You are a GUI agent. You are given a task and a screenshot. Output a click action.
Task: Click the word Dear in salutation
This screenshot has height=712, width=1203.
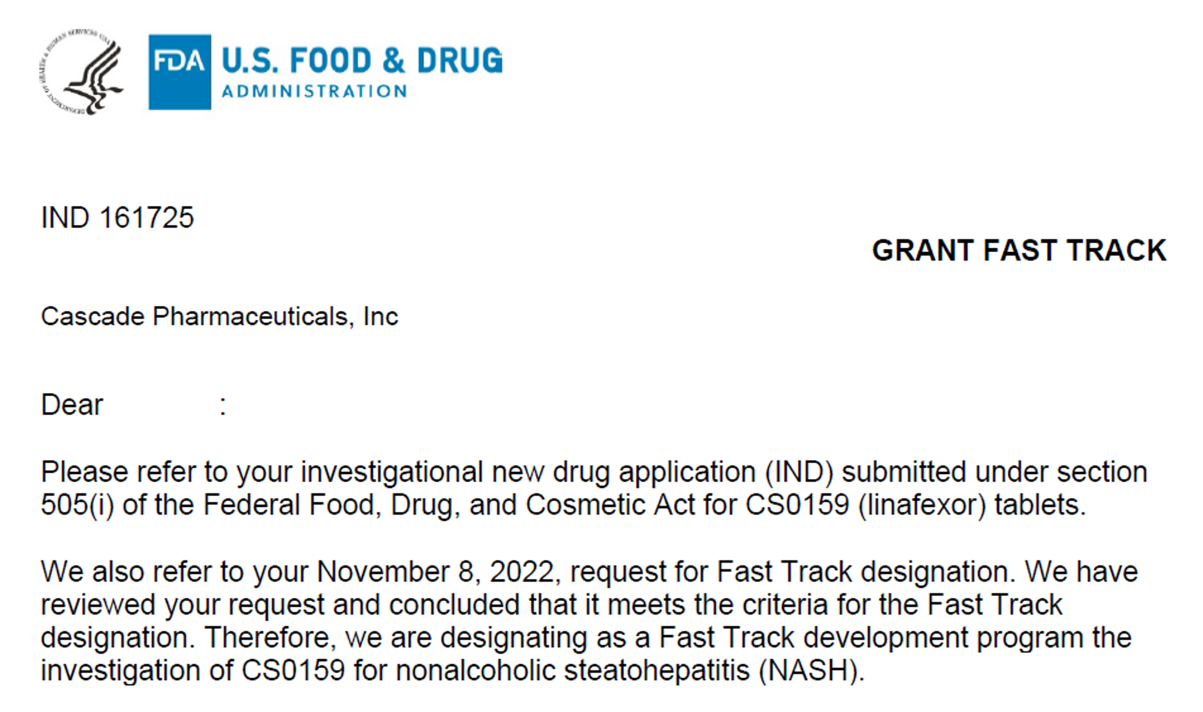click(72, 404)
